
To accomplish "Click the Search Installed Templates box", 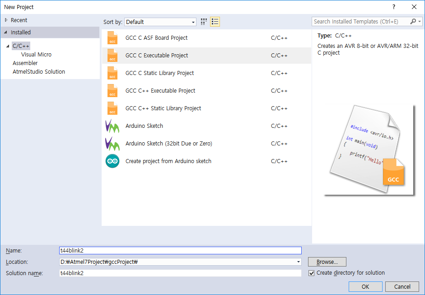I will coord(360,21).
